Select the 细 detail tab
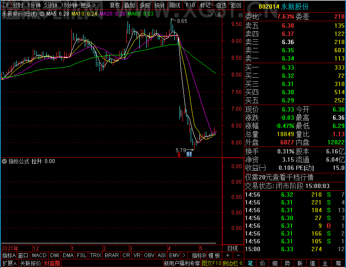 pos(275,263)
